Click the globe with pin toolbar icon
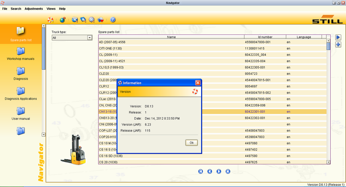346x187 pixels. [x=63, y=20]
